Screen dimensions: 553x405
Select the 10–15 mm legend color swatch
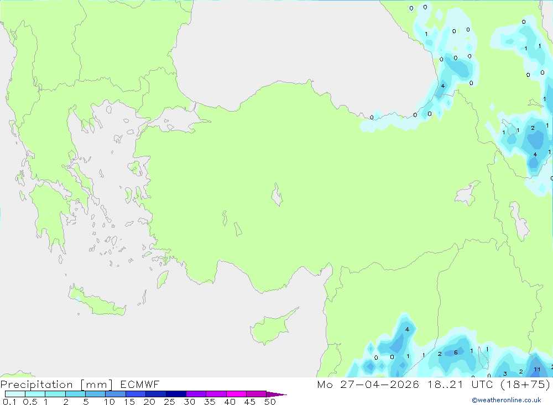pos(116,394)
